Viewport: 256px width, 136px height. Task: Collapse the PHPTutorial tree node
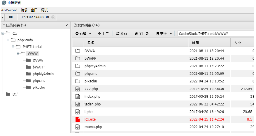[x=13, y=47]
